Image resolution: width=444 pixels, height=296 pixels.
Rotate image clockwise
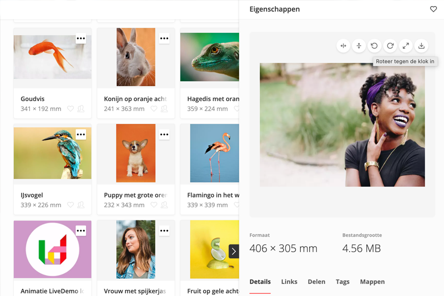pos(390,46)
